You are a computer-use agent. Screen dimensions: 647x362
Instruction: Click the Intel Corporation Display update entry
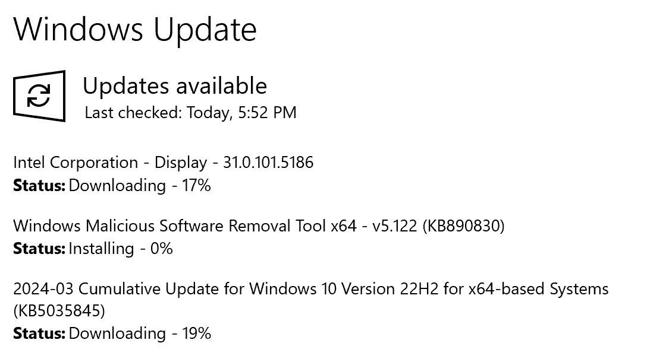163,162
